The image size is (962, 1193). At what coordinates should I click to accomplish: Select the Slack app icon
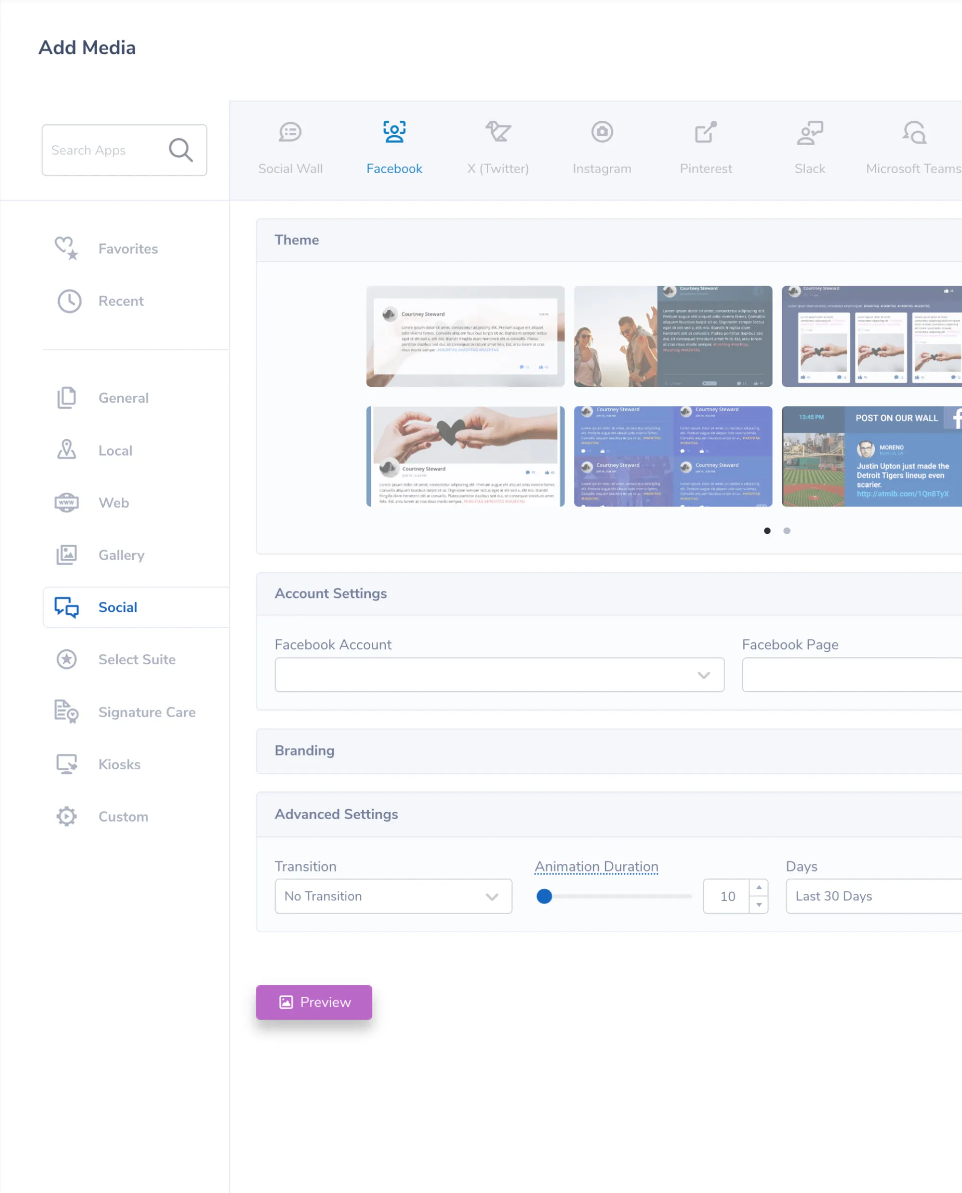pos(810,133)
